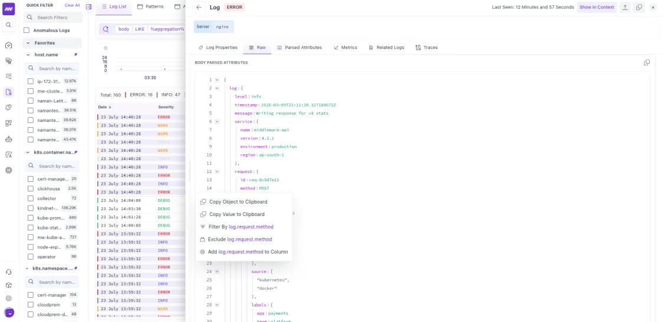664x322 pixels.
Task: Click the host.name search by name field
Action: click(52, 68)
